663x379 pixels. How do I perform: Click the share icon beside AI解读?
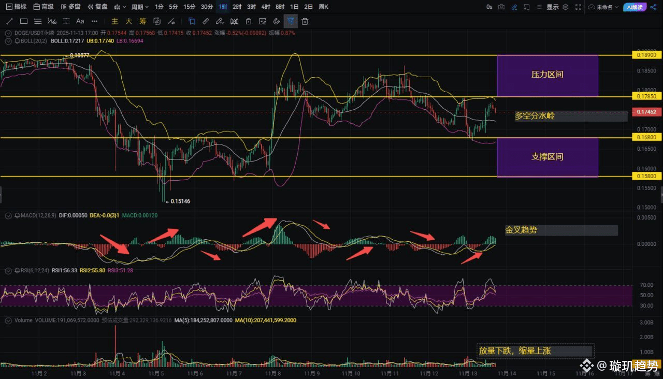coord(654,7)
